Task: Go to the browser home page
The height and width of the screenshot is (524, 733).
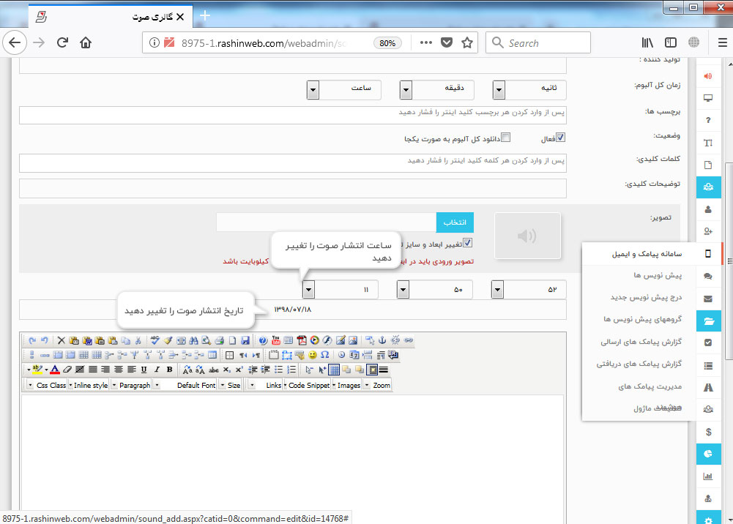Action: pyautogui.click(x=86, y=43)
